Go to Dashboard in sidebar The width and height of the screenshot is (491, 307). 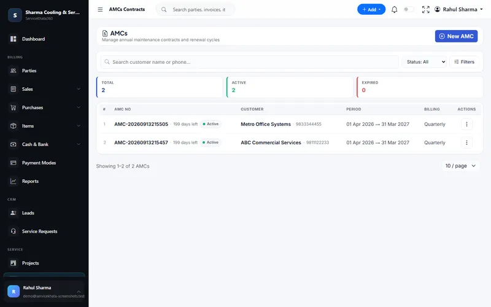point(44,39)
